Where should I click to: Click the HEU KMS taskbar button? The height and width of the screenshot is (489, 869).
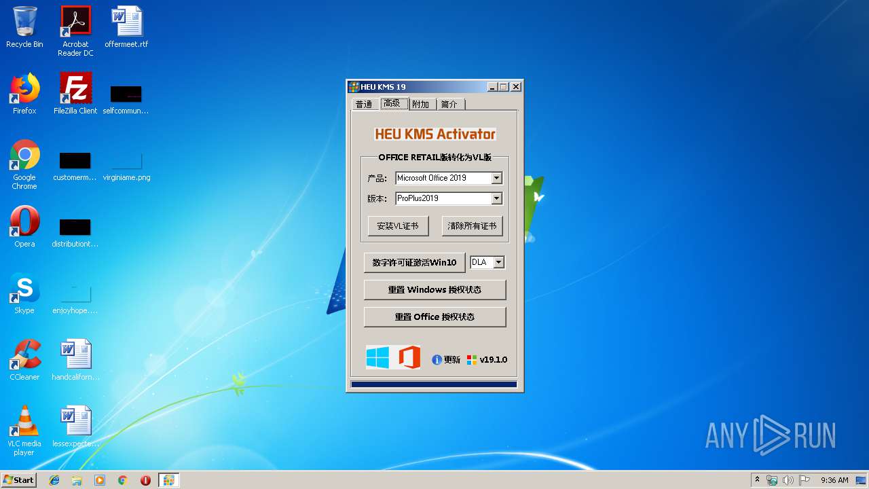tap(169, 480)
